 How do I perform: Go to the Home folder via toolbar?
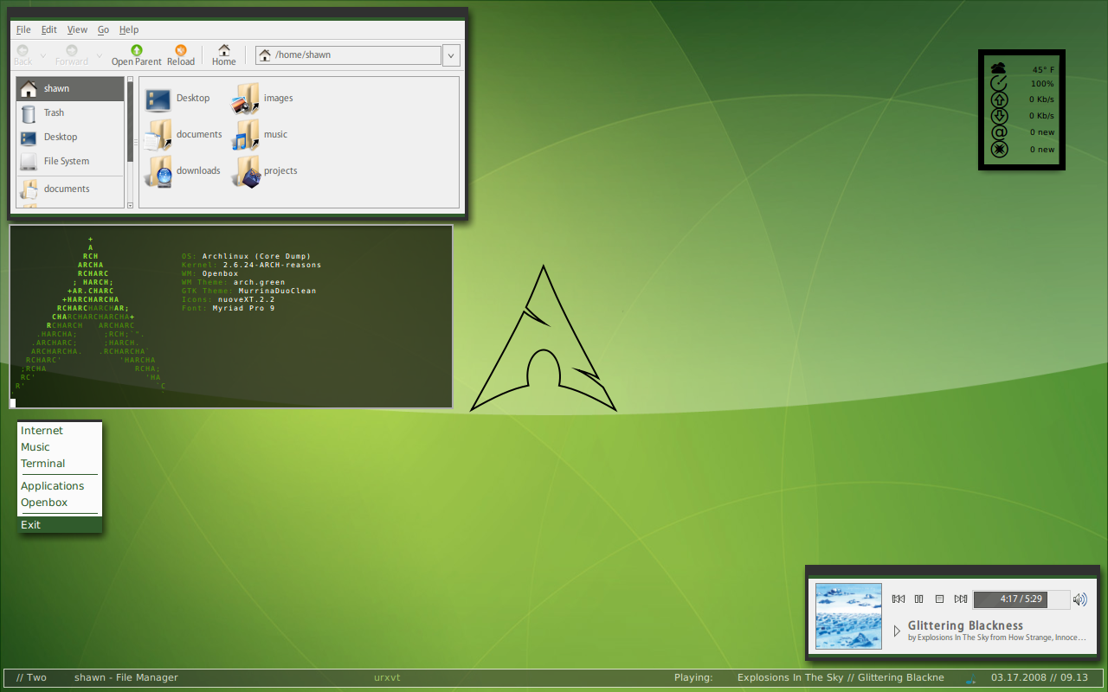tap(224, 55)
